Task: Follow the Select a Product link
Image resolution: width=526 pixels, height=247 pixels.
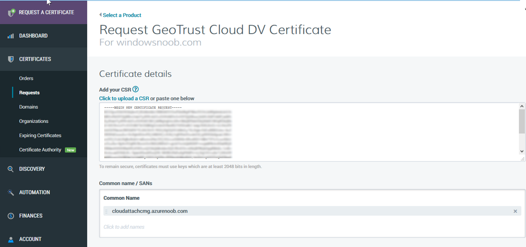Action: tap(122, 15)
